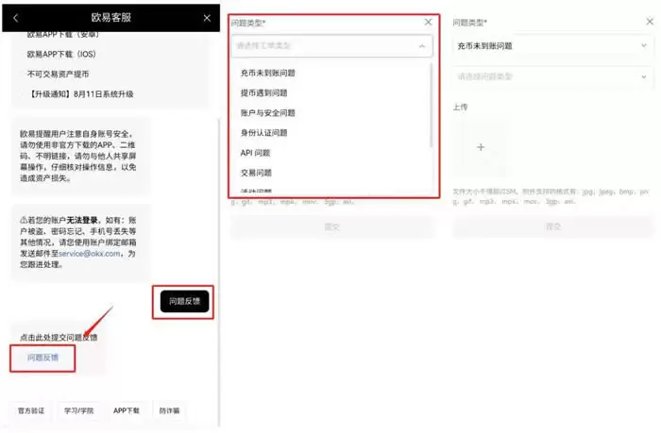Close the 欧易客服 chat window
The width and height of the screenshot is (661, 433).
click(x=207, y=18)
